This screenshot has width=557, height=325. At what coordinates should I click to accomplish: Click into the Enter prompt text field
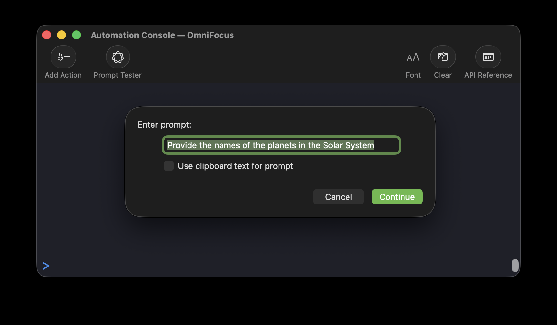click(x=281, y=145)
